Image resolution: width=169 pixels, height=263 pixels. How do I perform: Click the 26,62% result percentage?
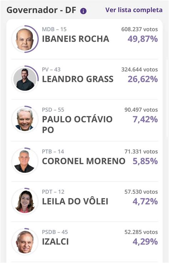(x=143, y=79)
